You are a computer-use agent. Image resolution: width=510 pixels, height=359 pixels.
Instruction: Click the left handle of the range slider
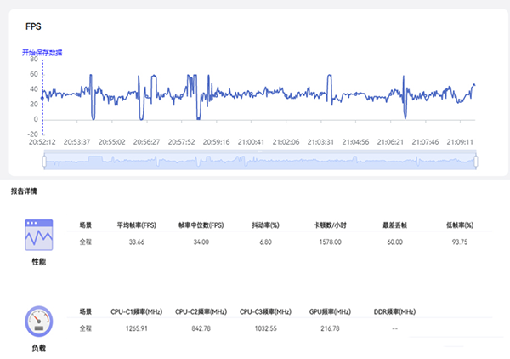(x=43, y=160)
